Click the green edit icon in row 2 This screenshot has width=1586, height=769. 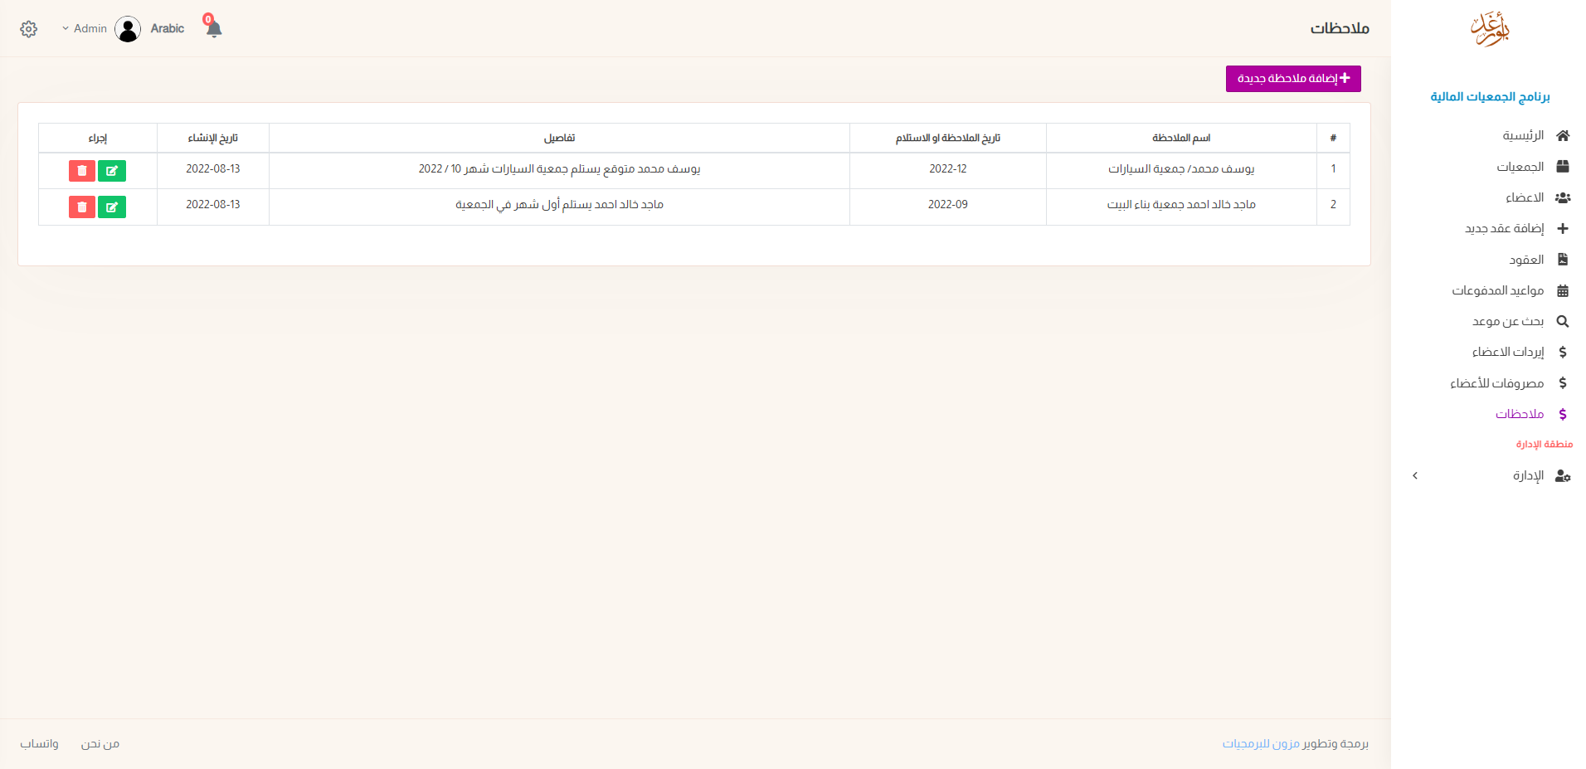click(x=111, y=207)
